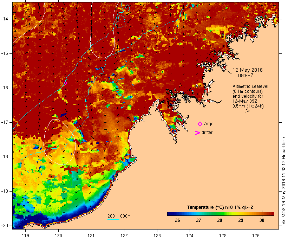
Task: Click the longitude axis label '121'
Action: (x=91, y=235)
